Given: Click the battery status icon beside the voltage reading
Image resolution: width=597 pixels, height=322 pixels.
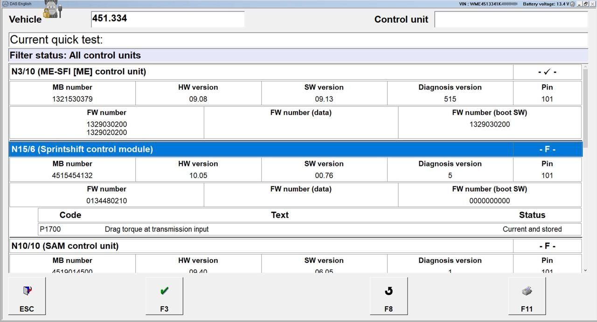Looking at the screenshot, I should point(572,3).
